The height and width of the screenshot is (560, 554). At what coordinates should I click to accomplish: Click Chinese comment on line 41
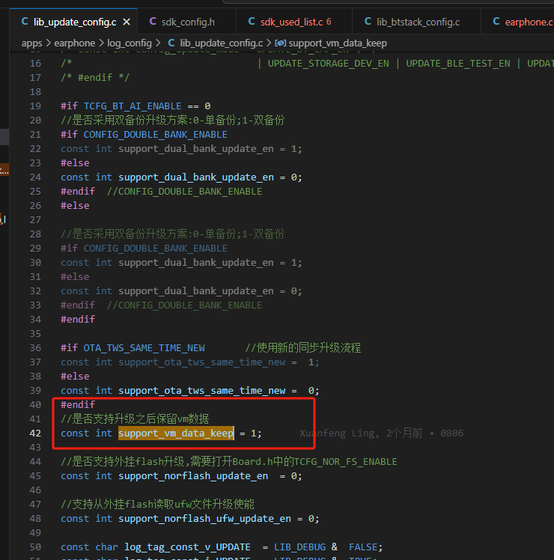[x=135, y=419]
